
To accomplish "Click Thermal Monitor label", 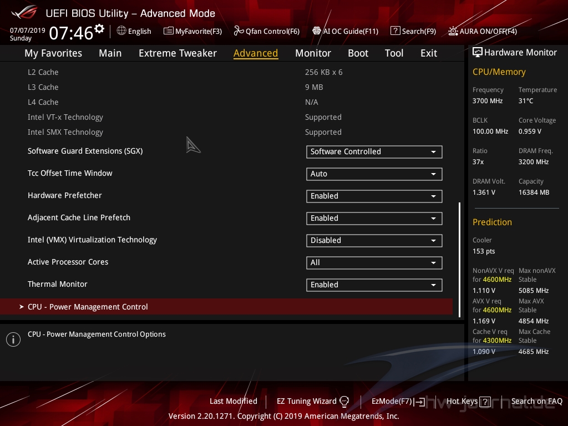I will (57, 284).
